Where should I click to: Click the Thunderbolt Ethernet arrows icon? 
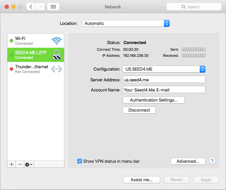pyautogui.click(x=56, y=69)
